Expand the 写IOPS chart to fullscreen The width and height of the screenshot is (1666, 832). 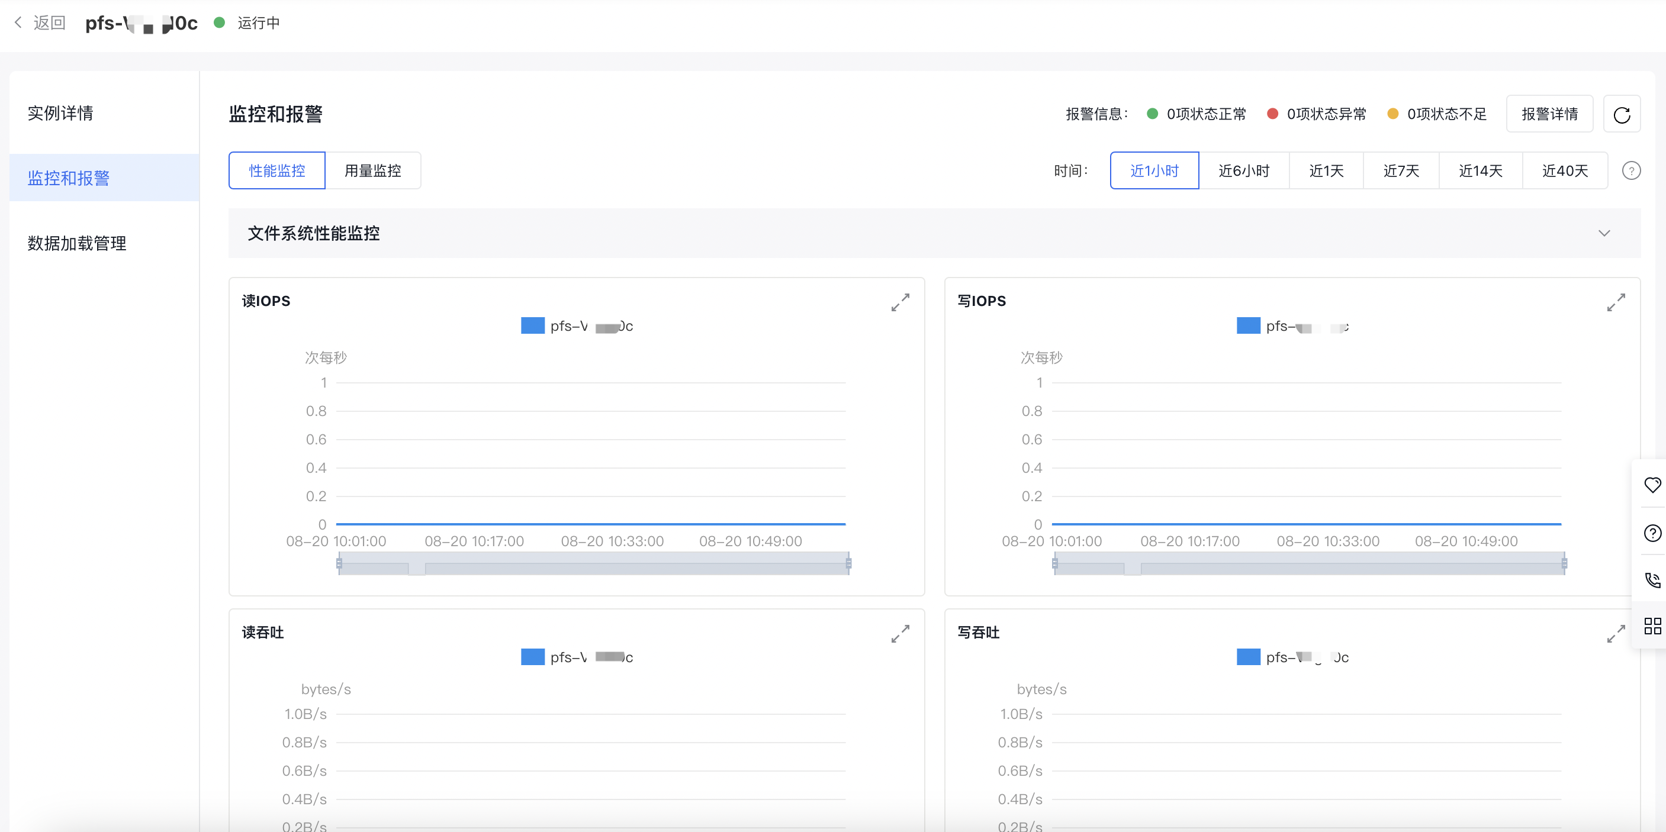click(1616, 302)
